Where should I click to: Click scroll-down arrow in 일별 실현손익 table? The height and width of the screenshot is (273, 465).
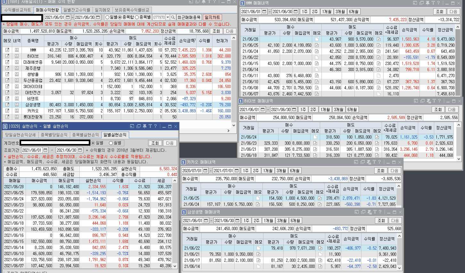tap(175, 266)
